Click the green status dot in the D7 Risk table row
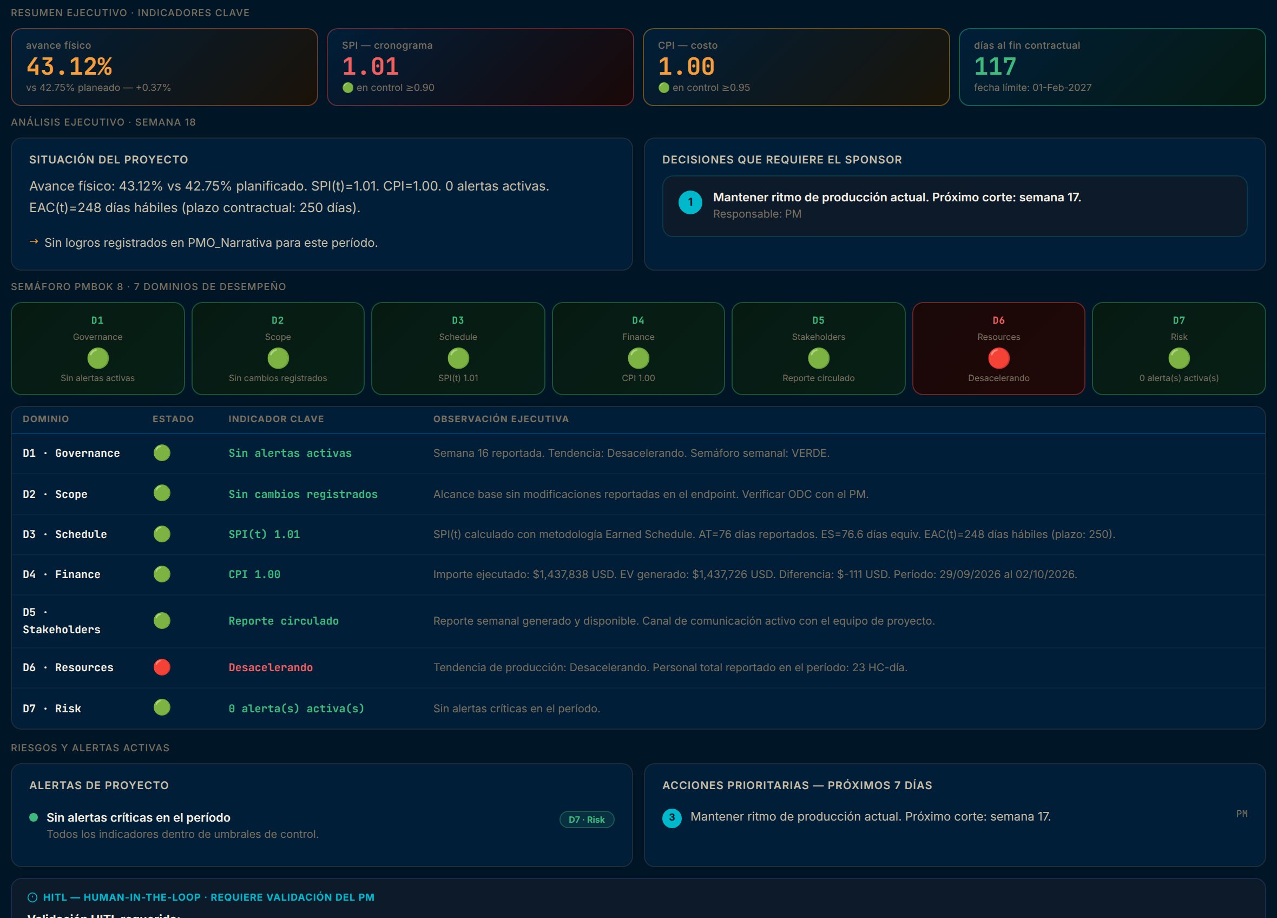This screenshot has height=918, width=1277. coord(162,707)
